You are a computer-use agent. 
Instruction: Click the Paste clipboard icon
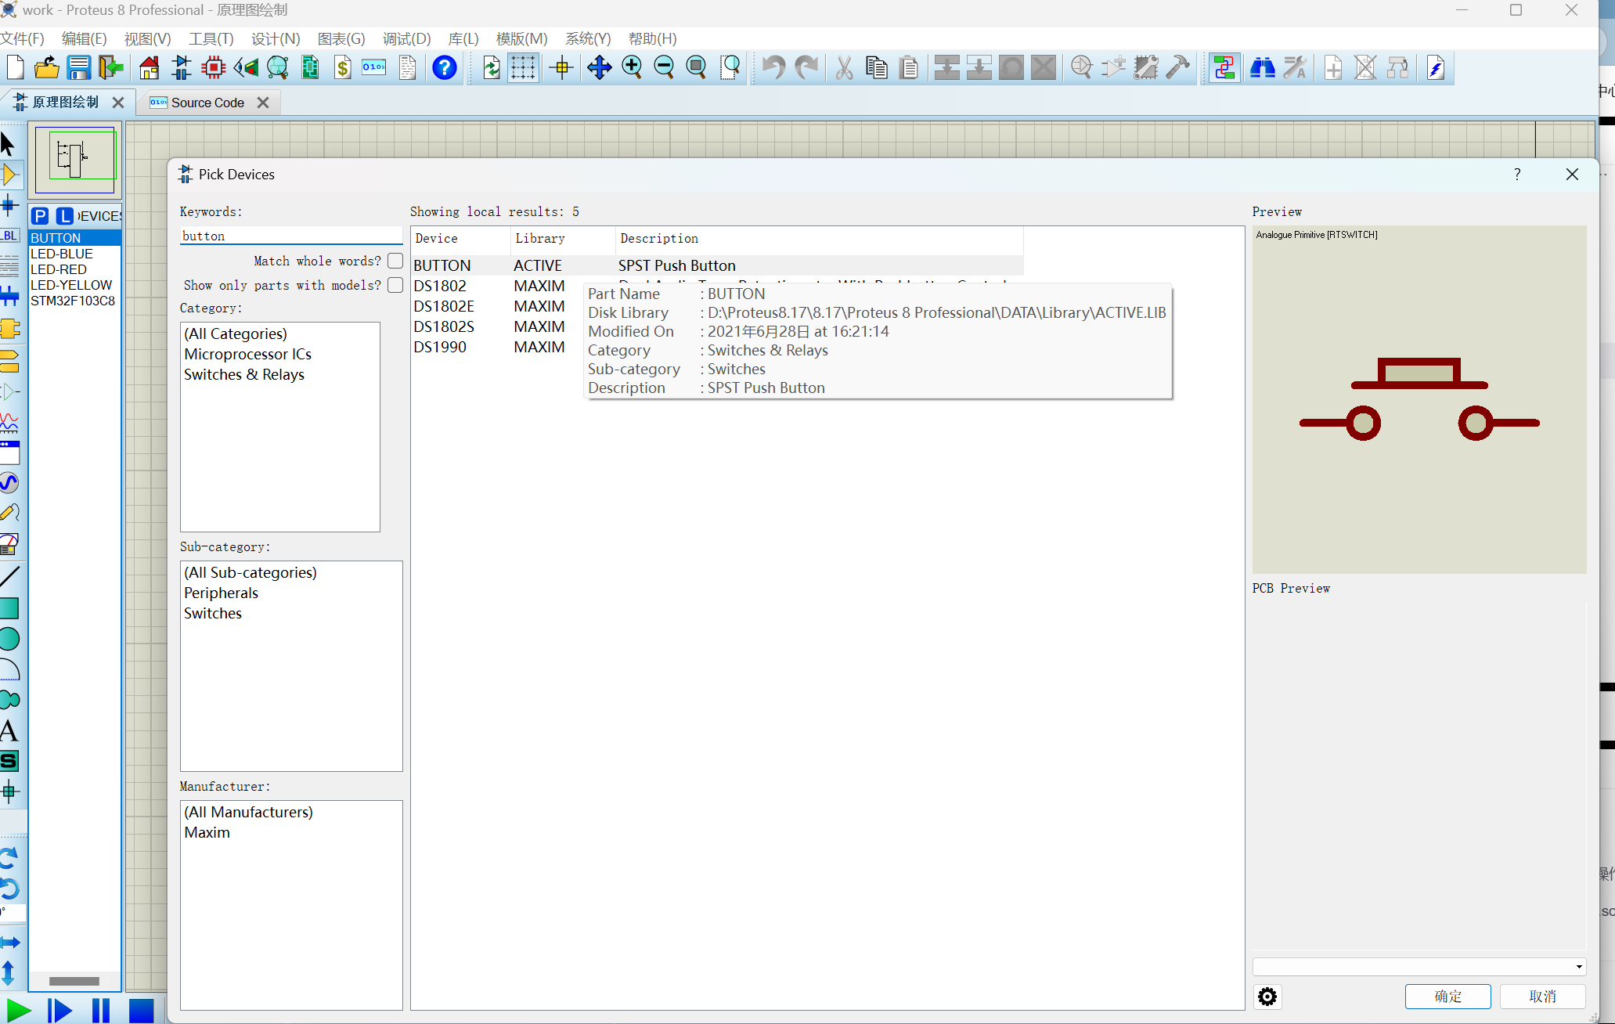(x=909, y=68)
